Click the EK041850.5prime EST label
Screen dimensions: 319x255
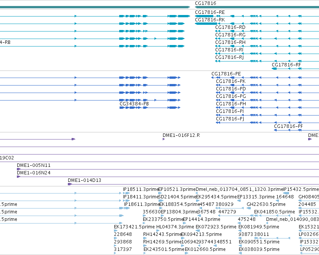(274, 212)
